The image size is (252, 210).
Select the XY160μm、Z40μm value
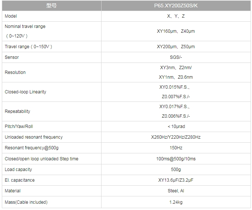[x=176, y=31]
